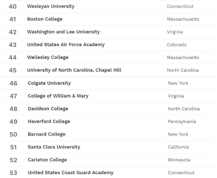Click Minnesota state beside Carleton College
Screen dimensions: 217x178
pos(179,160)
